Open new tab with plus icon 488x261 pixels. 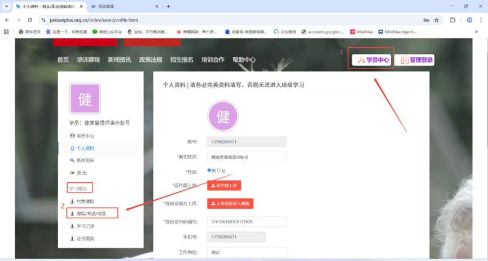(x=168, y=7)
